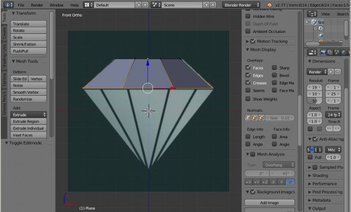
Task: Click the RenderLayers icon in the outliner
Action: tap(321, 28)
